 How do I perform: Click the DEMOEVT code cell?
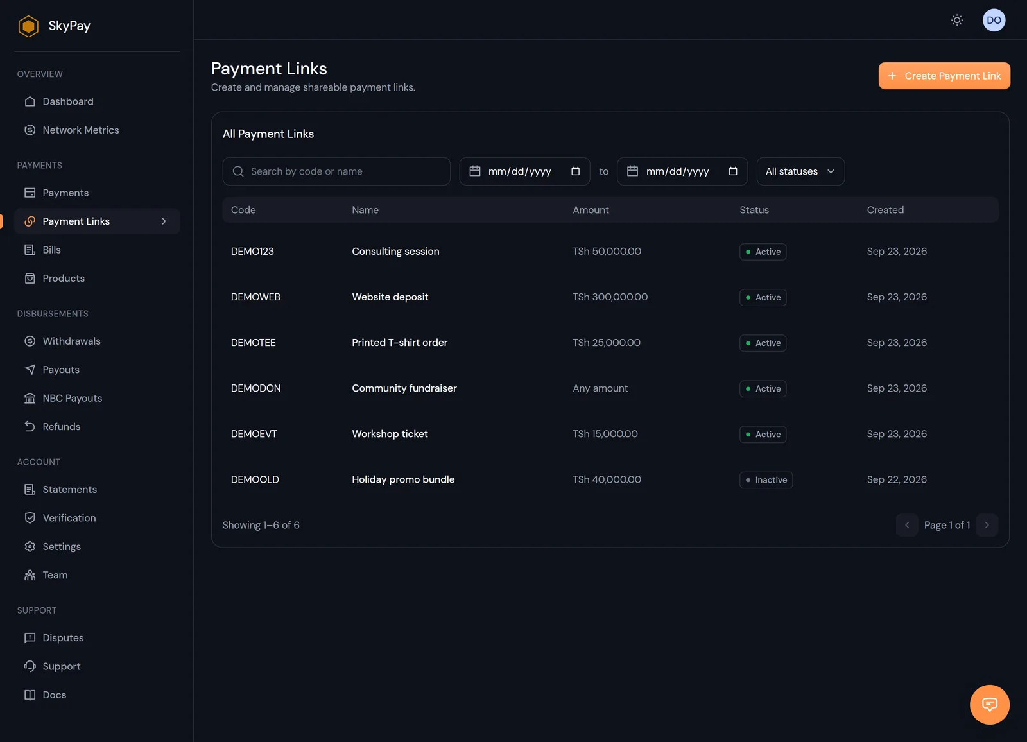click(254, 434)
